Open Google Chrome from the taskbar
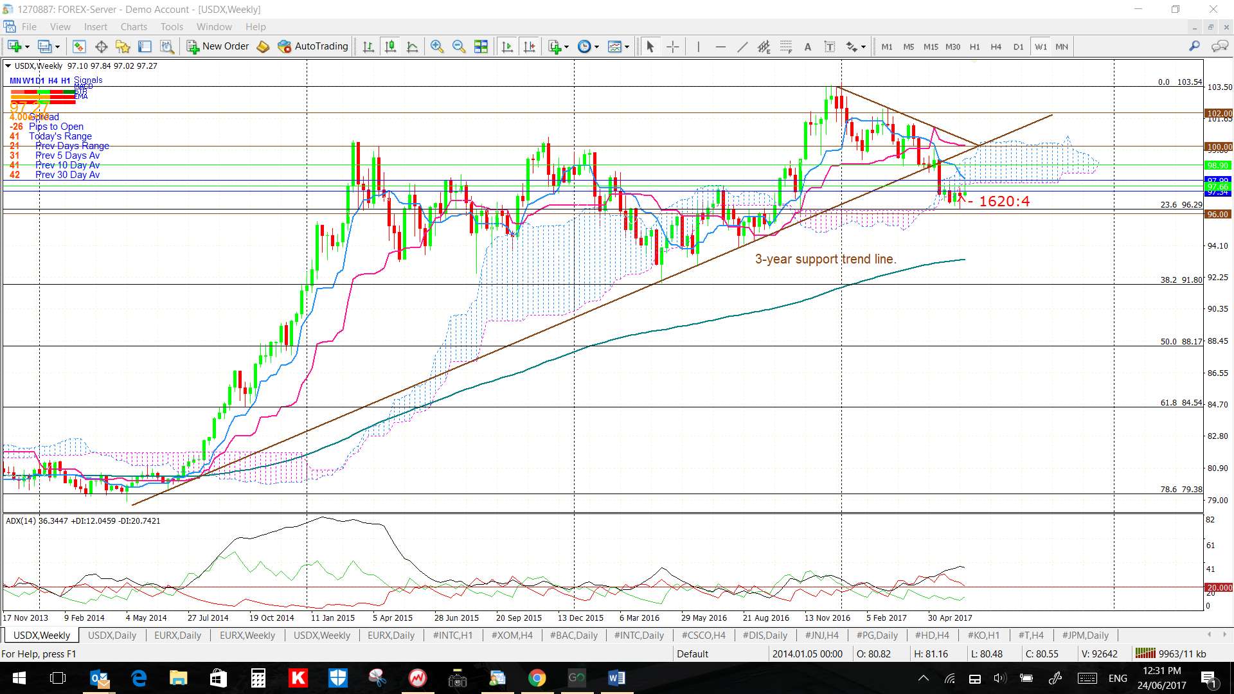The image size is (1234, 694). click(537, 678)
